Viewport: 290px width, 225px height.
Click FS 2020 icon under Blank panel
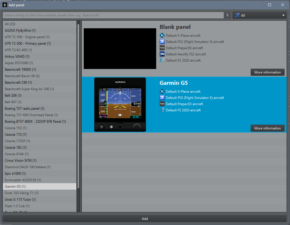(x=162, y=60)
